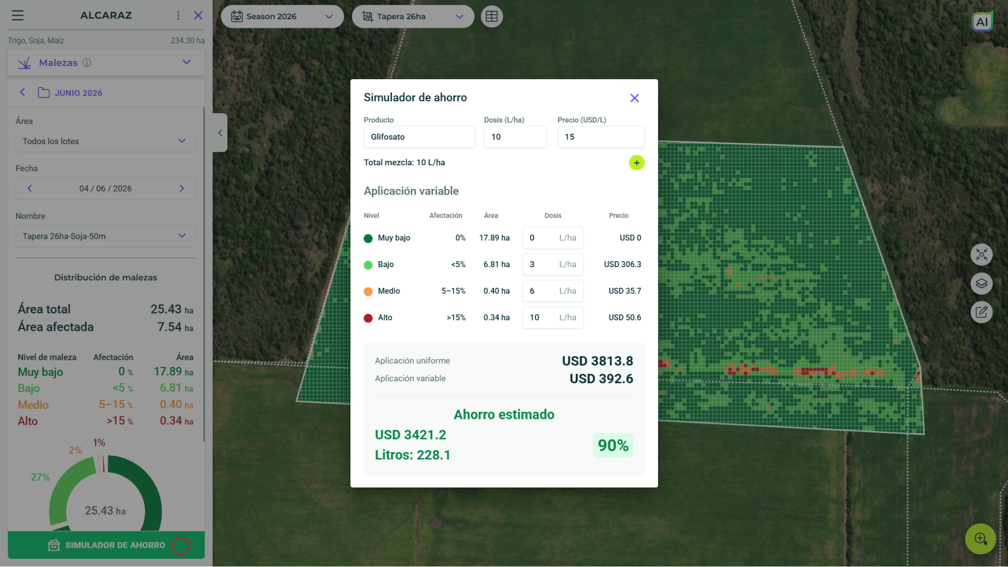Open the hamburger menu
This screenshot has width=1008, height=567.
point(18,16)
